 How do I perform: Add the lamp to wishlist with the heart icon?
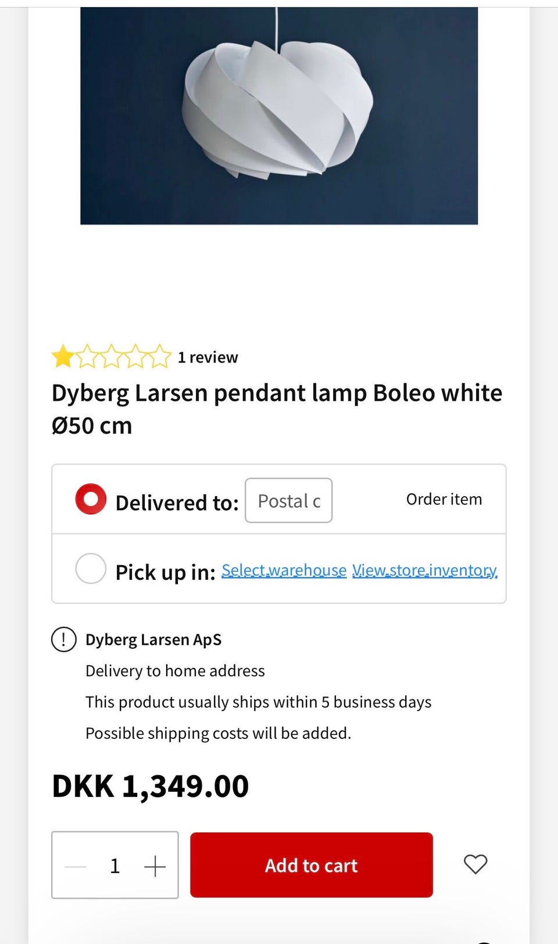(x=475, y=864)
